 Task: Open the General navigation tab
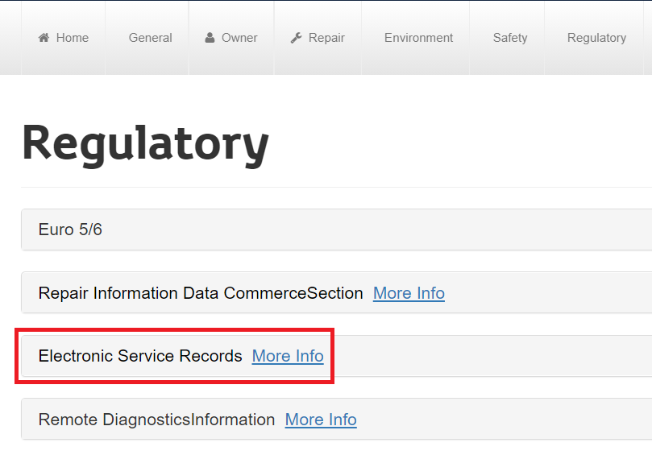pos(150,38)
